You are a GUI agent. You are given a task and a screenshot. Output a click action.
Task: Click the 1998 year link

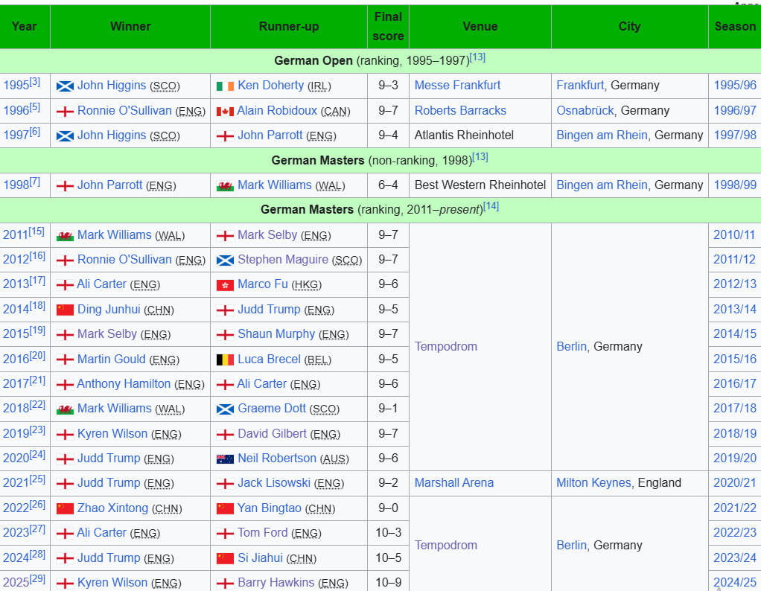tap(16, 185)
